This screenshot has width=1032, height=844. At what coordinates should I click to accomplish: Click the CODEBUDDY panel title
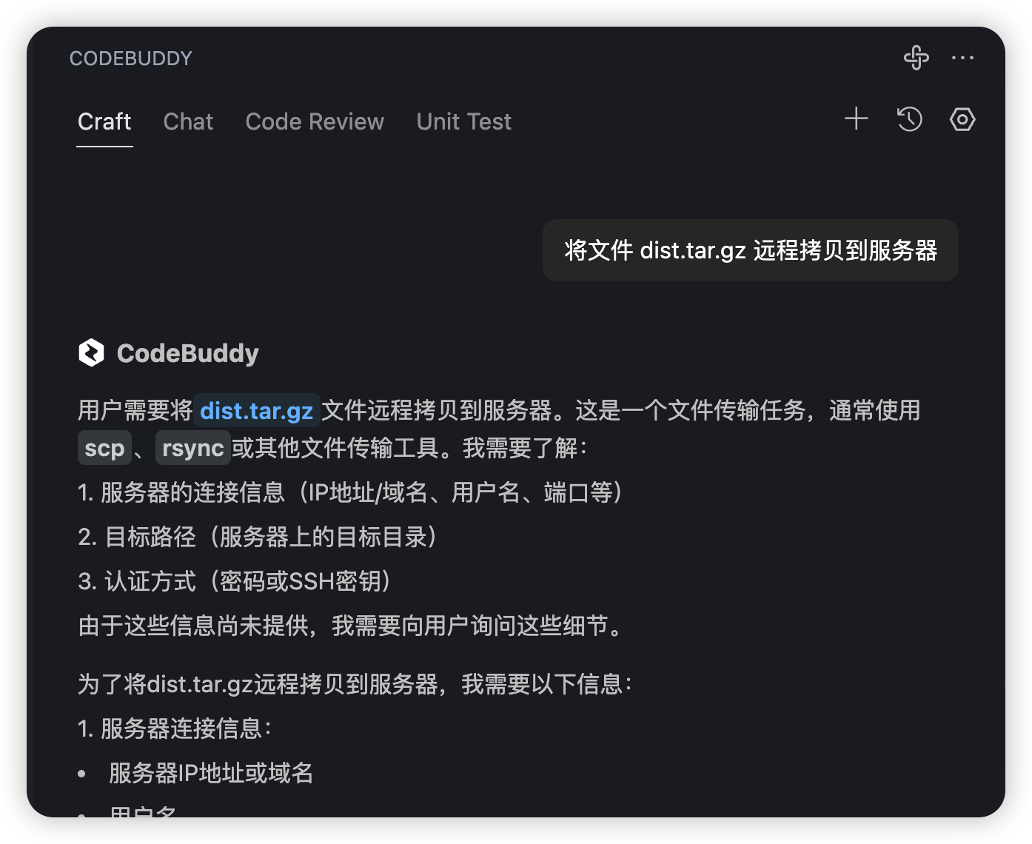coord(131,58)
